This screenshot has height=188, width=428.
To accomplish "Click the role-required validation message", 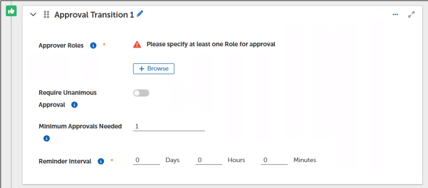I will [x=211, y=44].
